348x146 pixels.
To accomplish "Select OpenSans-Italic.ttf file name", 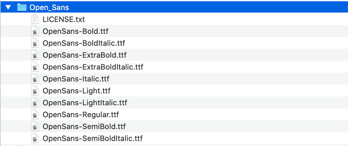I will [x=76, y=79].
